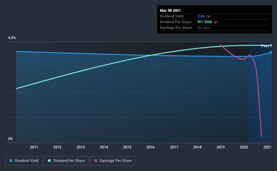The width and height of the screenshot is (277, 171).
Task: Toggle the Dividend Per Share legend button
Action: pyautogui.click(x=66, y=161)
